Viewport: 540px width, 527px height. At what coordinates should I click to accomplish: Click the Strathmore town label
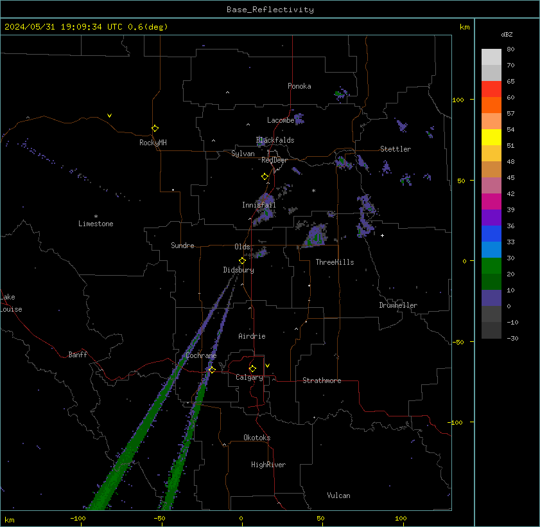coord(322,380)
